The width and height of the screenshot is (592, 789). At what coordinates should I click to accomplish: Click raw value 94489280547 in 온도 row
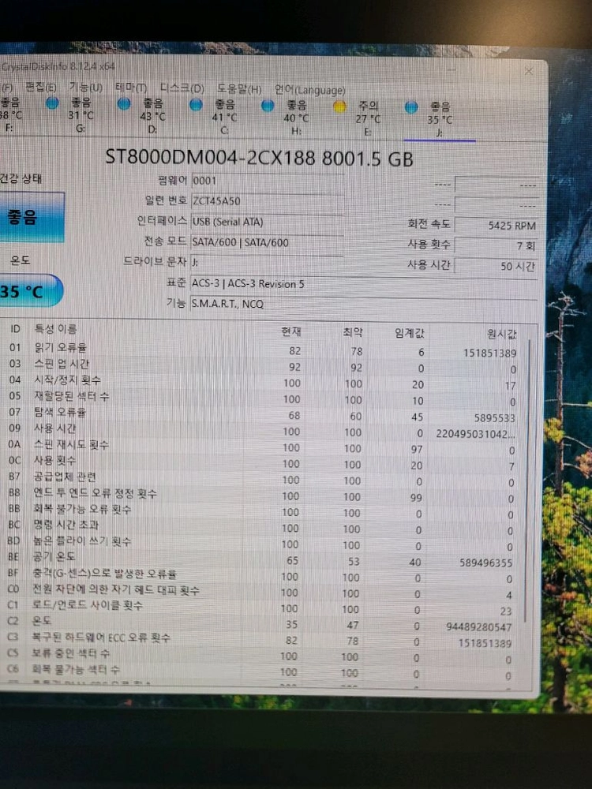tap(478, 627)
